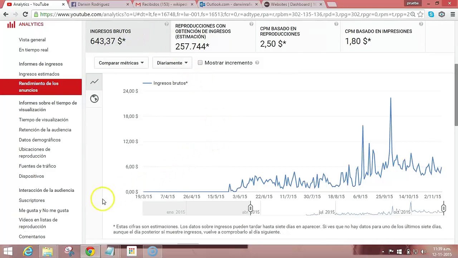The width and height of the screenshot is (458, 258).
Task: Open File Explorer from taskbar
Action: click(48, 252)
